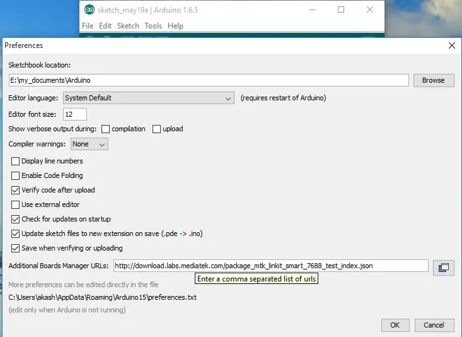Click '(requires restart of Arduino)' note
The width and height of the screenshot is (462, 337).
[x=283, y=98]
